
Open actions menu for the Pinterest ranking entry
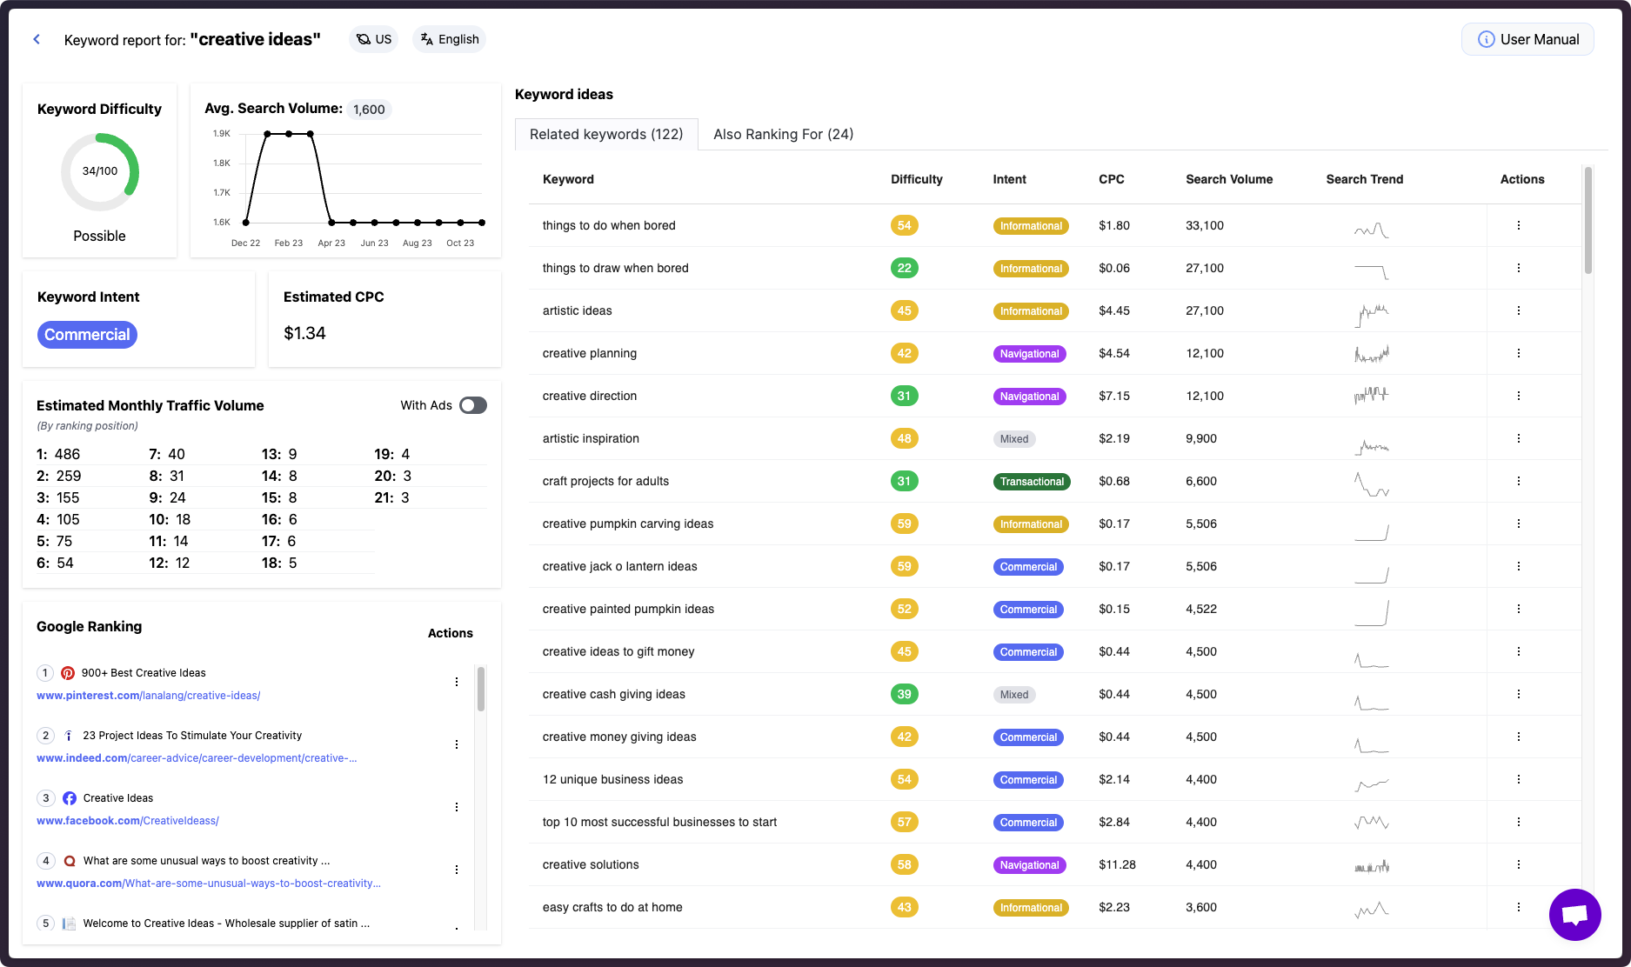coord(457,682)
